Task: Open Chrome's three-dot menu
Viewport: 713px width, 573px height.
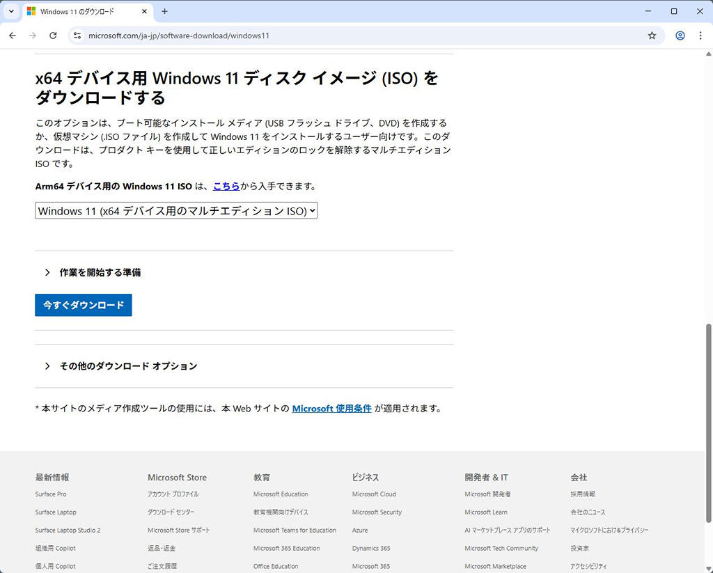Action: coord(700,36)
